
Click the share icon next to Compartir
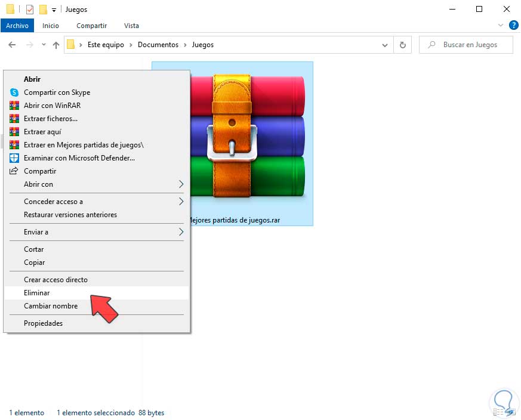point(14,171)
